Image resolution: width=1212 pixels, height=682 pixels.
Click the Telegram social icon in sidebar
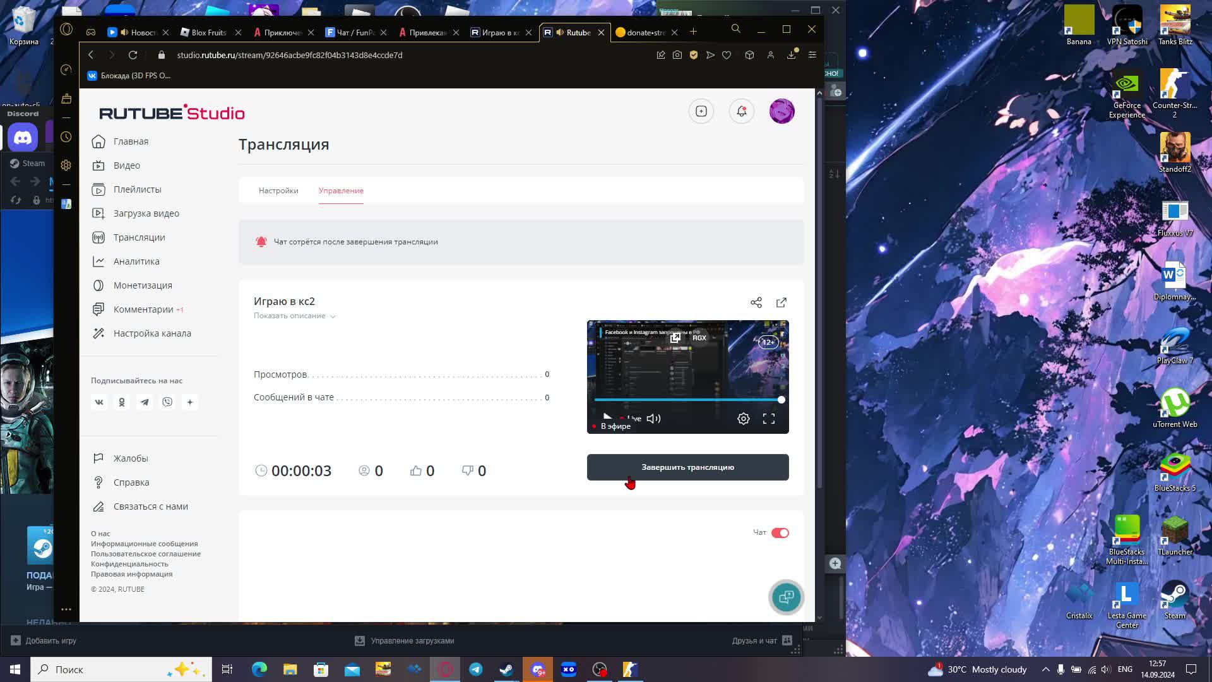145,402
